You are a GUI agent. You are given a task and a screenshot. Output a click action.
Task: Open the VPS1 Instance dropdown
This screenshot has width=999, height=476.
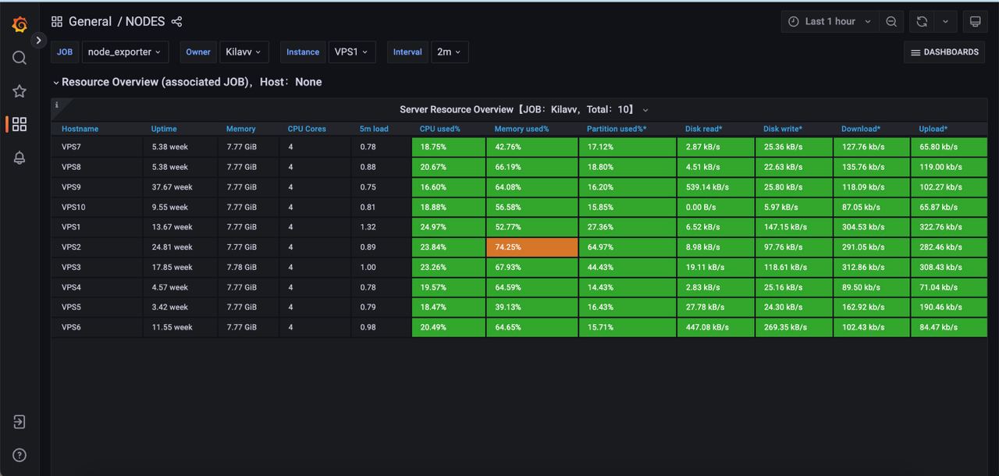(351, 52)
